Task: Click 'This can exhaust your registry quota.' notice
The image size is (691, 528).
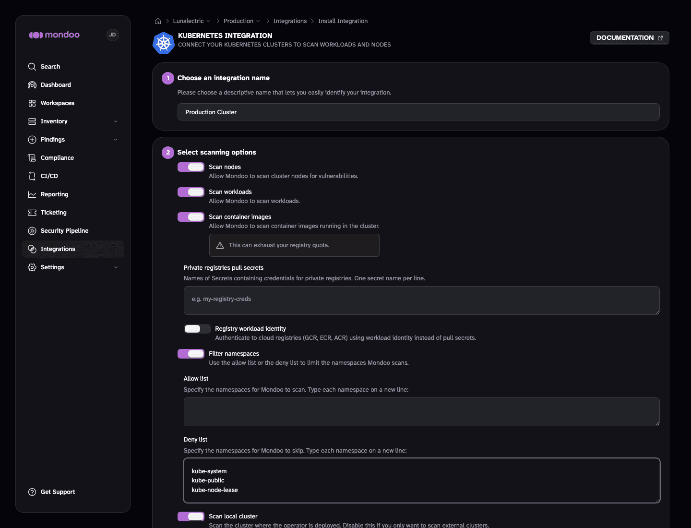Action: 294,245
